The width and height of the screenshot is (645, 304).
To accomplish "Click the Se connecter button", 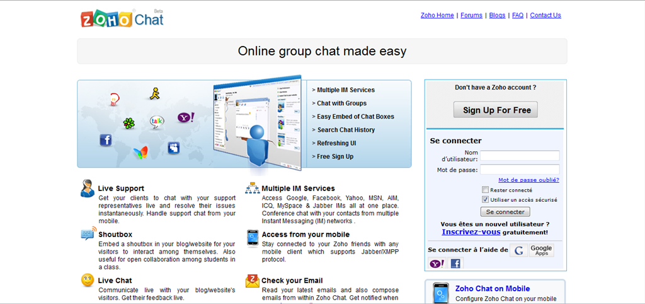I will (505, 212).
